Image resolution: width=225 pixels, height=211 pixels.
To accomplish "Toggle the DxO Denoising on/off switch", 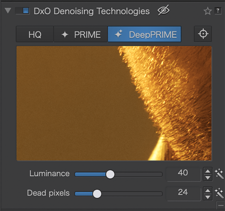I will coord(22,11).
